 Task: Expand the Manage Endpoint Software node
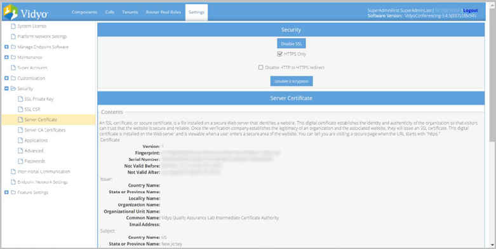(x=6, y=47)
